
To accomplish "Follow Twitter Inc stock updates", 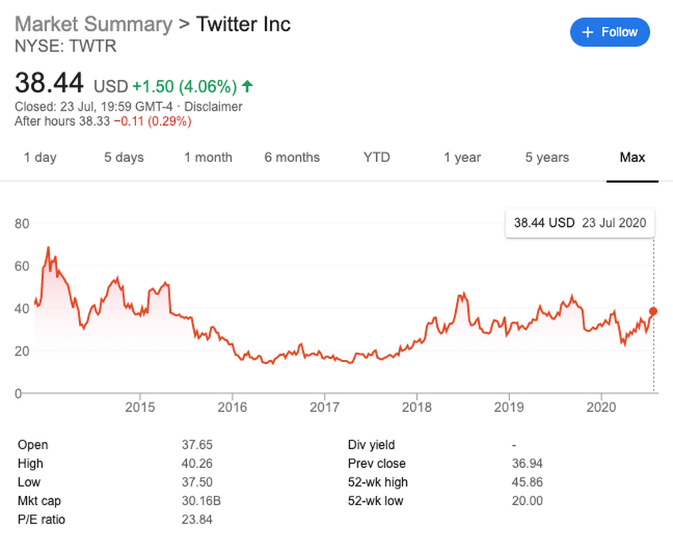I will click(610, 32).
